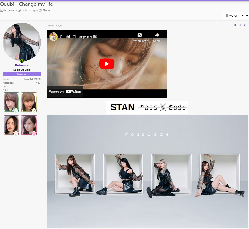Screen dimensions: 249x229
Task: Click the Member banner badge
Action: 21,74
